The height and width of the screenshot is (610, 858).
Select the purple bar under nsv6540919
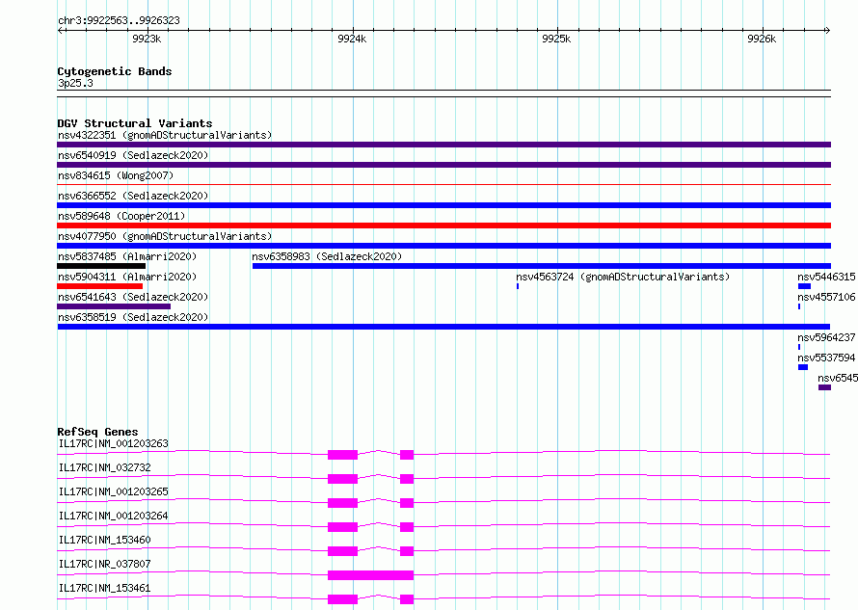[443, 165]
